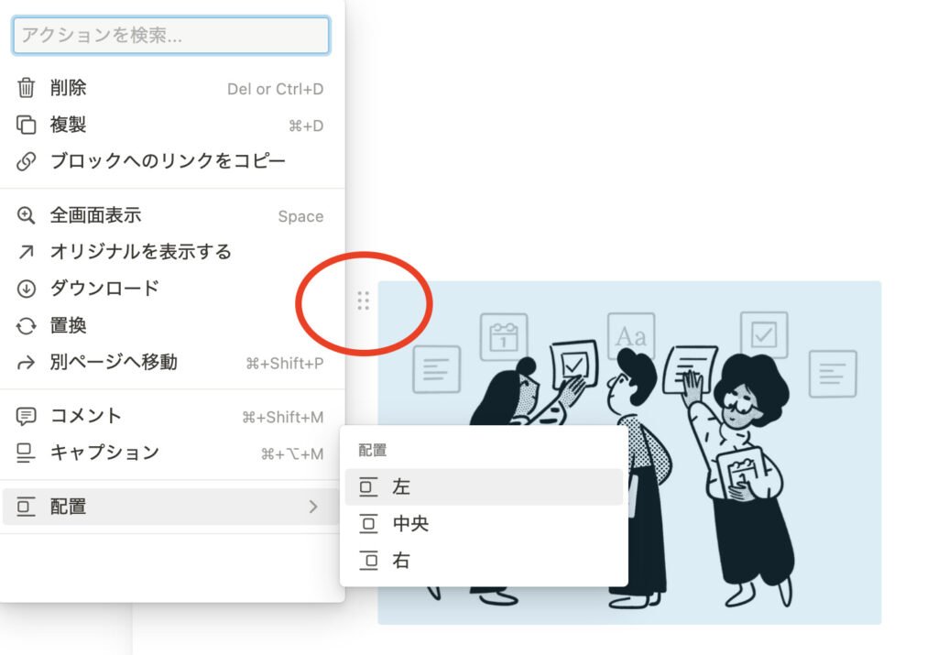Viewport: 938px width, 655px height.
Task: Click the ⌘+⌥+M shortcut text
Action: [x=292, y=454]
